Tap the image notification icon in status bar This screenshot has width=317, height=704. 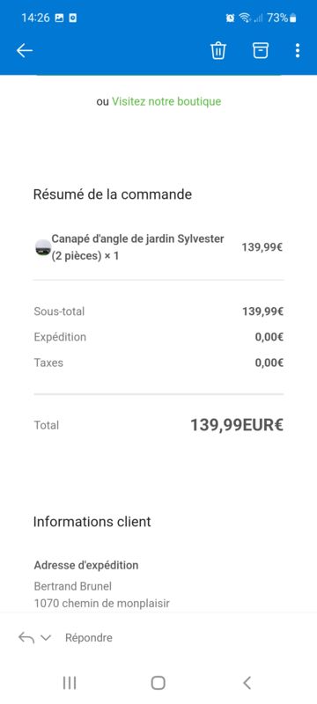(59, 18)
